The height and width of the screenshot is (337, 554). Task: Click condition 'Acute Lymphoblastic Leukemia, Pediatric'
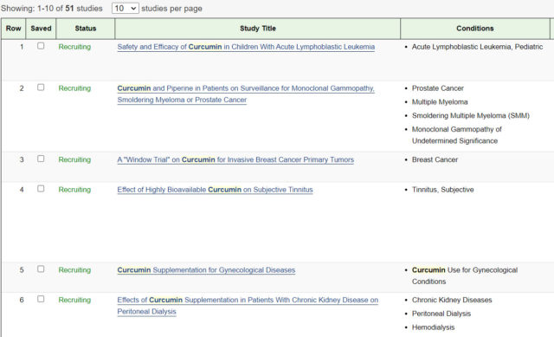click(x=477, y=47)
